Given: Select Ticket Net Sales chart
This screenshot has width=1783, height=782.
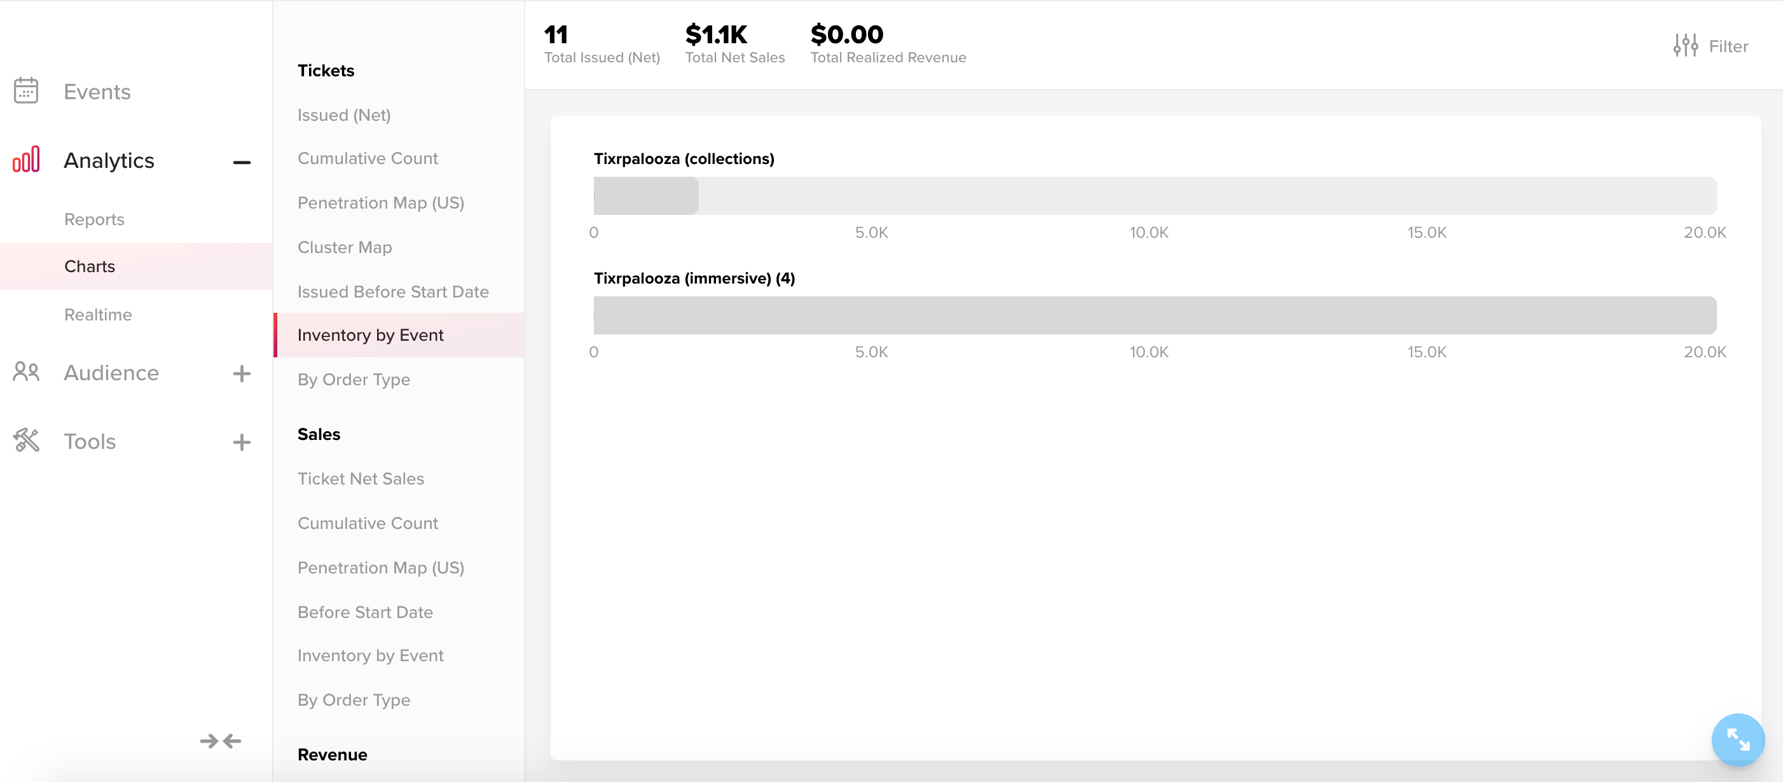Looking at the screenshot, I should (x=361, y=478).
